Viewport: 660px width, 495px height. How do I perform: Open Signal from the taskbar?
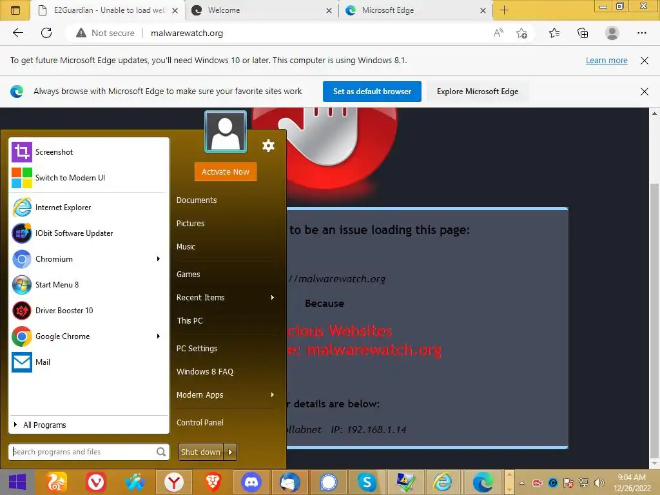(328, 482)
